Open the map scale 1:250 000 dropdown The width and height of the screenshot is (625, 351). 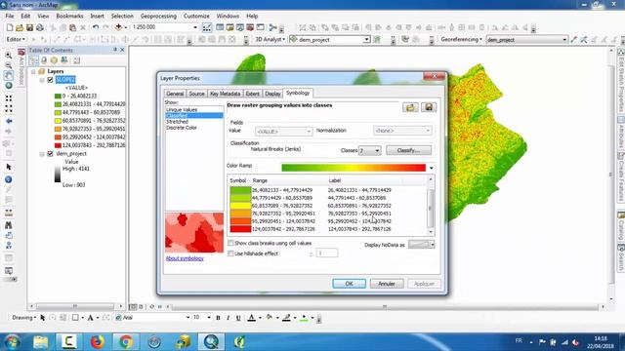[195, 27]
